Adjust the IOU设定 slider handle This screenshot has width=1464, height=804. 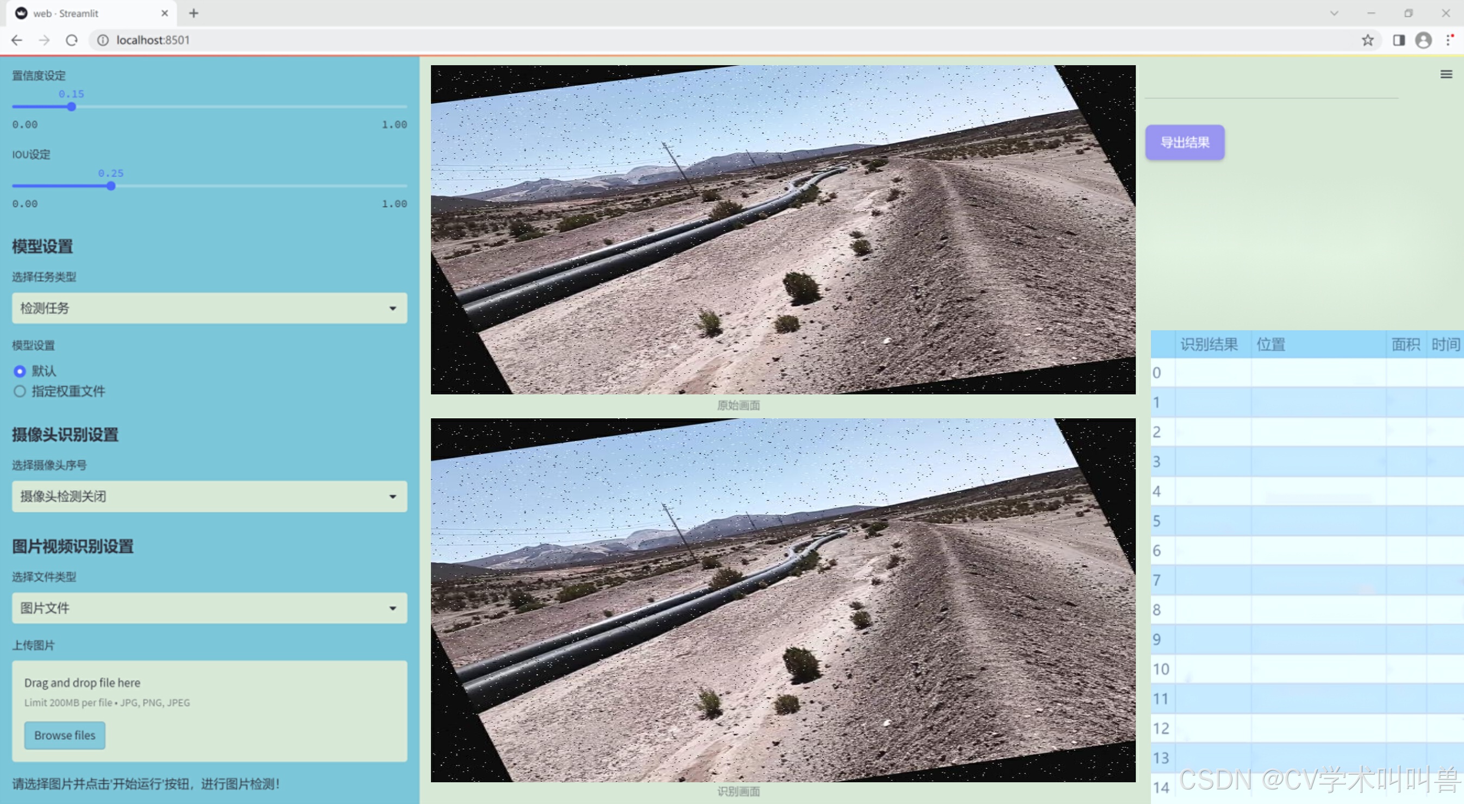click(x=111, y=186)
